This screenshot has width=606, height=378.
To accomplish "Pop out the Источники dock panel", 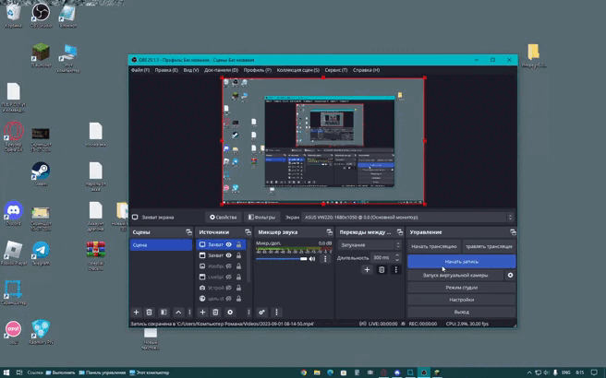I will pos(248,231).
